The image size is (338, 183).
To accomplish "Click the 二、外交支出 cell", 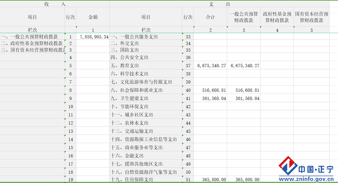I will click(x=146, y=43).
